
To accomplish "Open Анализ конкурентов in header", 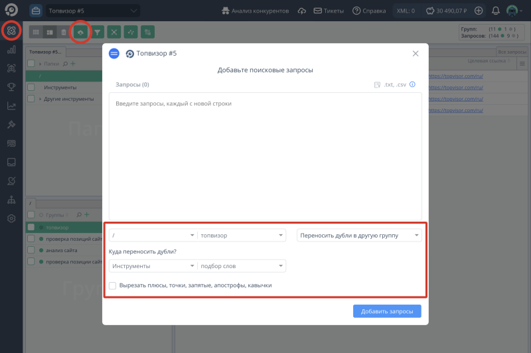I will tap(256, 11).
